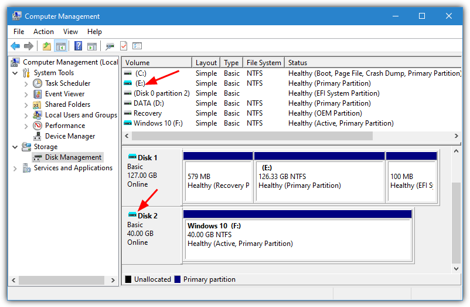The height and width of the screenshot is (307, 470).
Task: Click the Event Viewer icon
Action: [x=38, y=94]
